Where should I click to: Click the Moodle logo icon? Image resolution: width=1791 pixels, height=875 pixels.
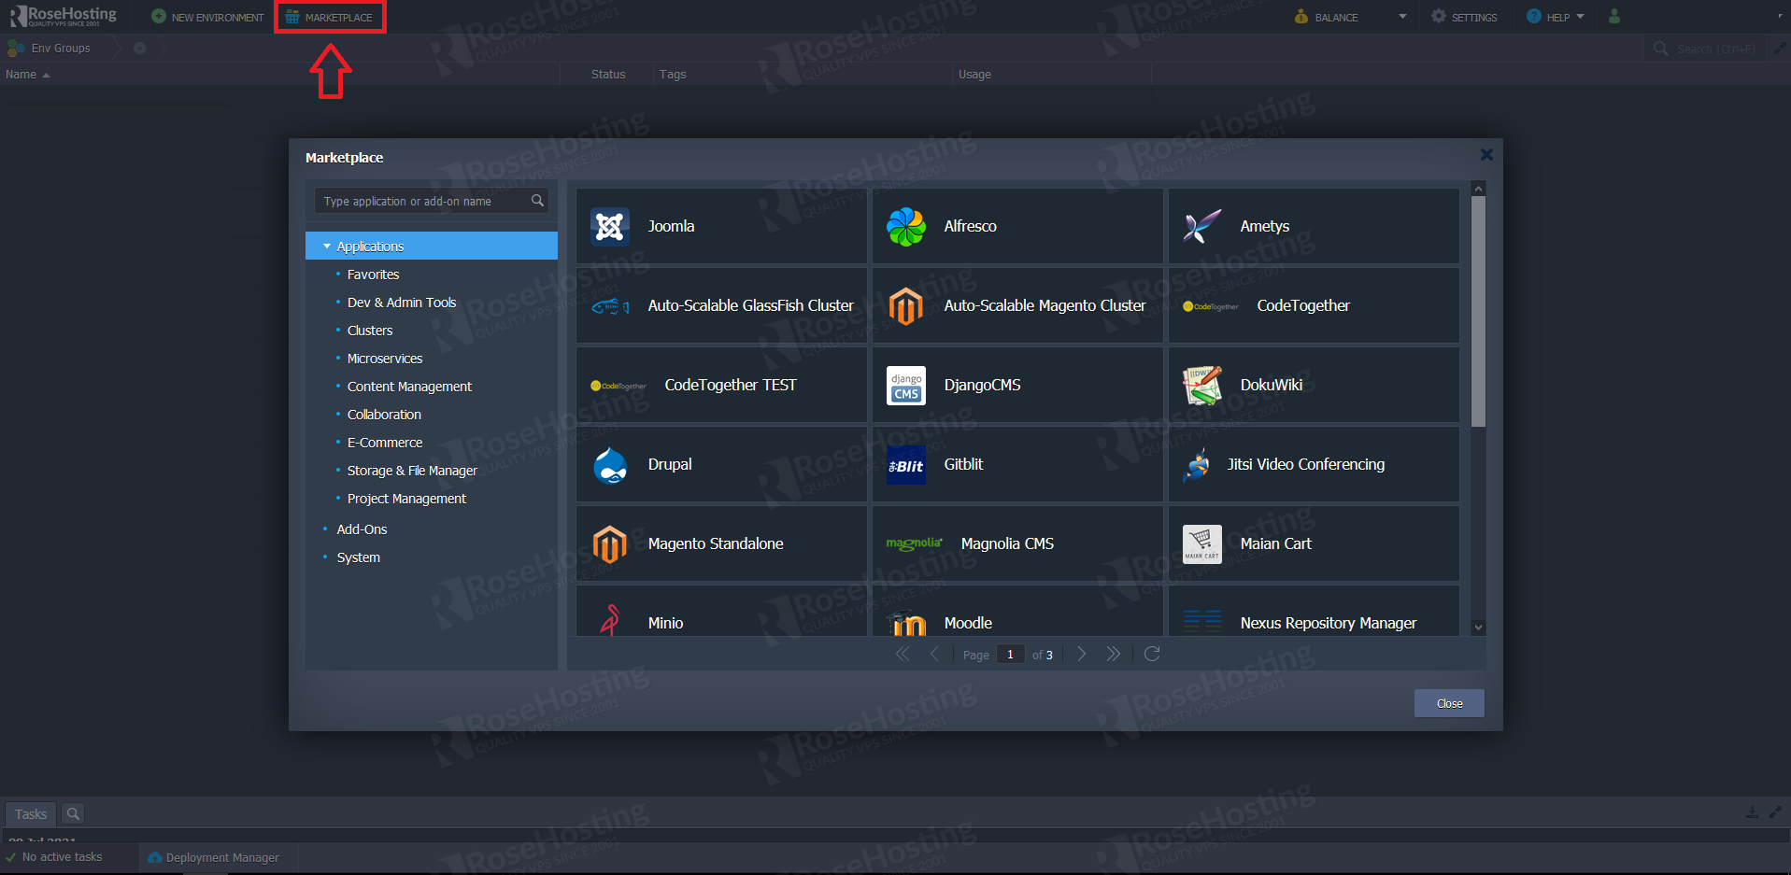point(906,623)
